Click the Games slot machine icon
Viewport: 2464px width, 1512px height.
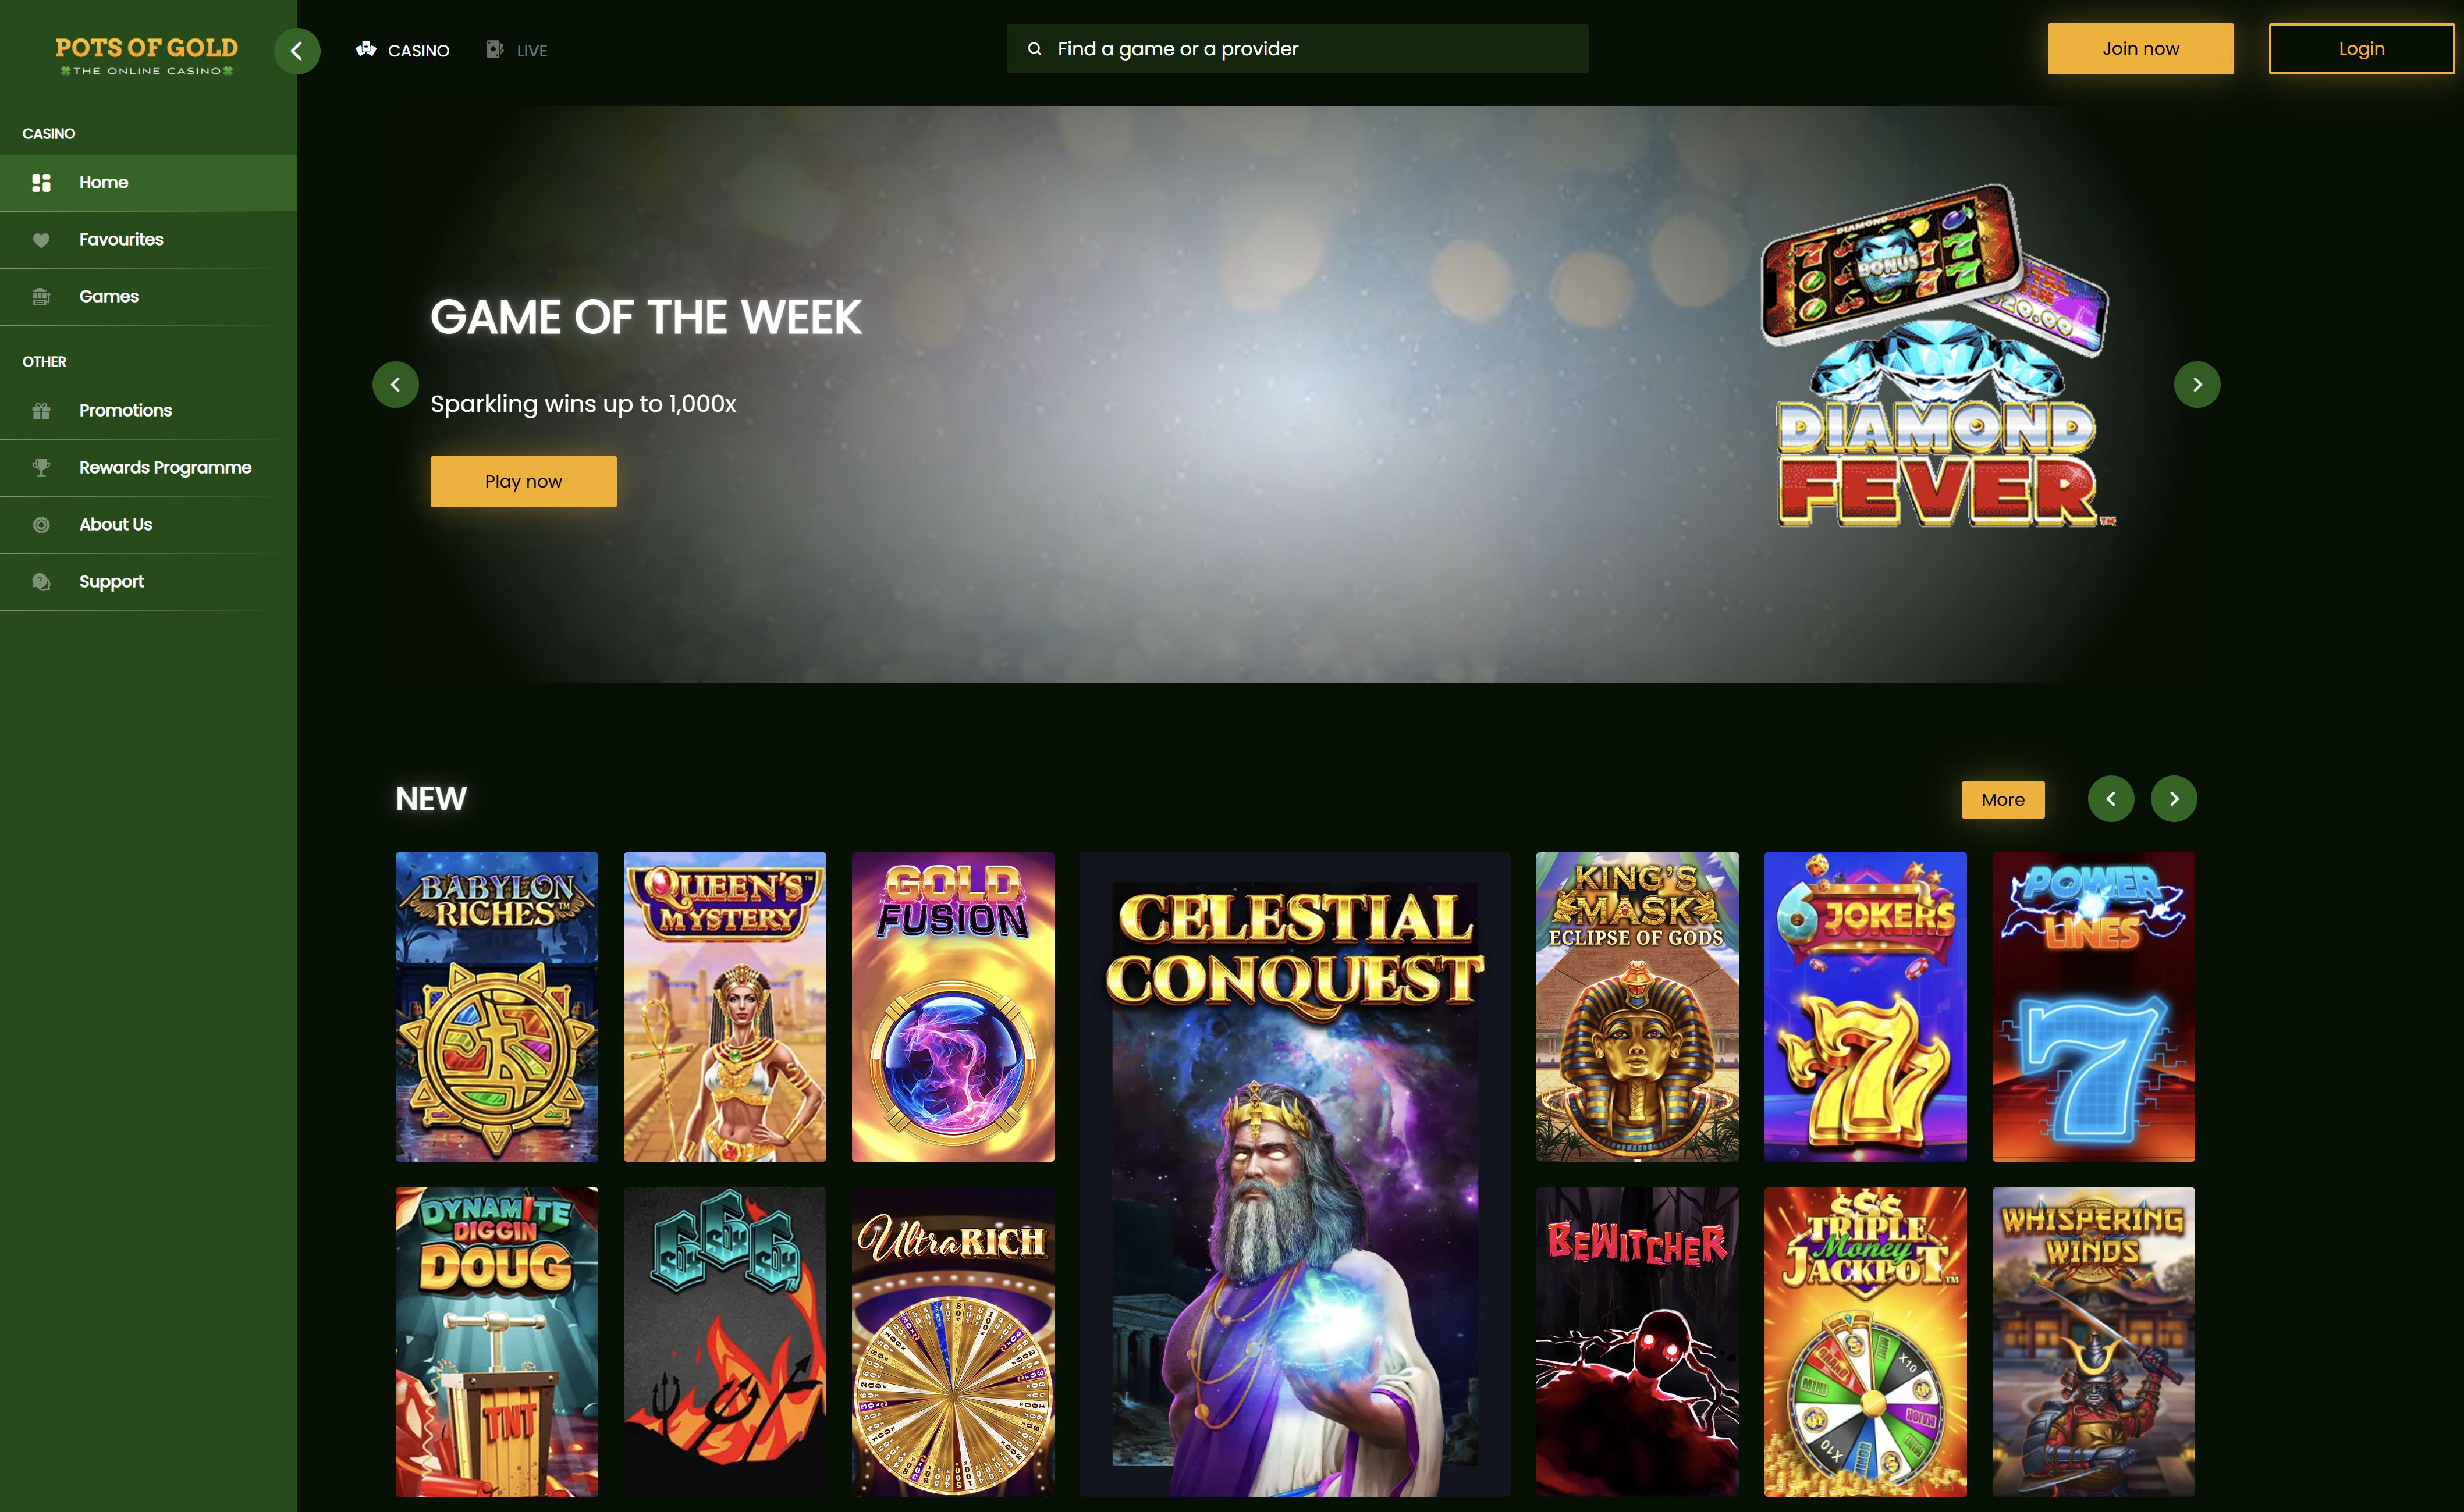coord(41,297)
